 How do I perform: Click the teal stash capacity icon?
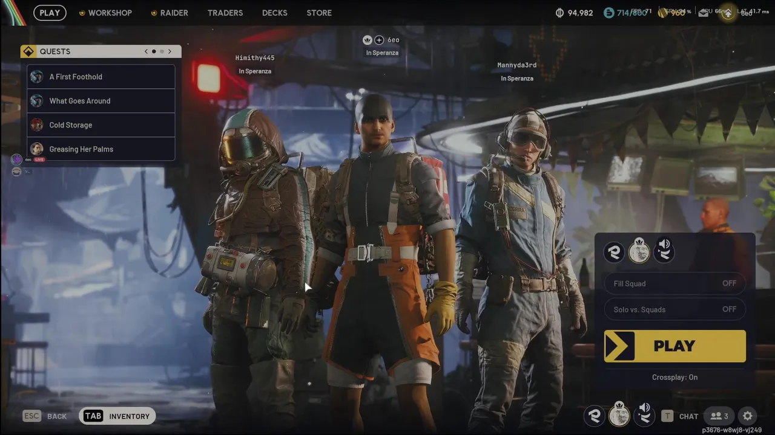point(608,13)
